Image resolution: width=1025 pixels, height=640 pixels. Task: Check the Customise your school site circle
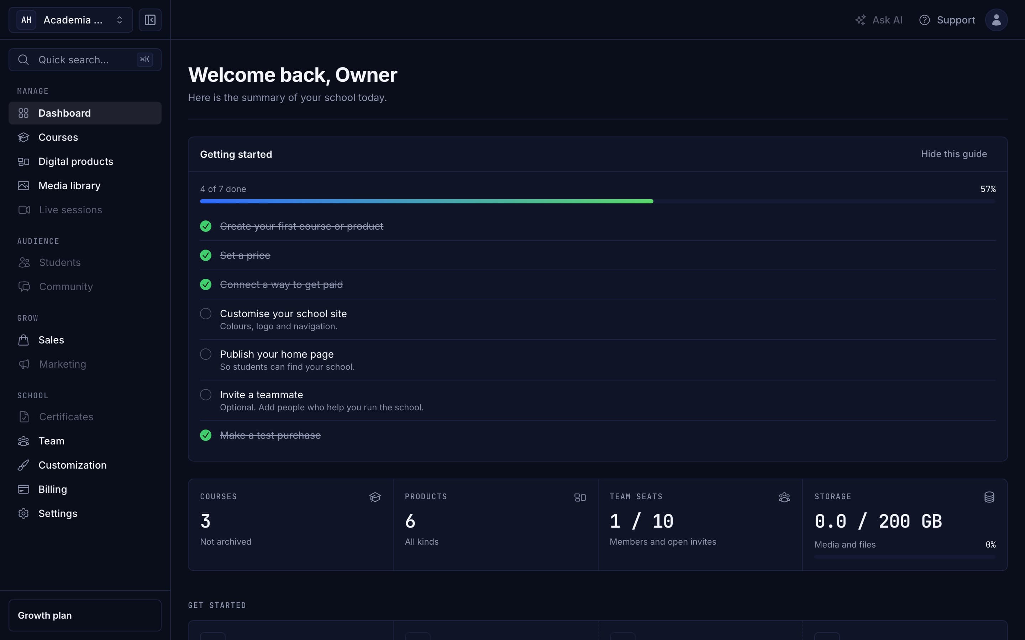[205, 314]
